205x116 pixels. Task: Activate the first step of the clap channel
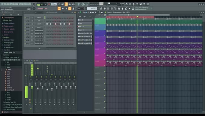(x=47, y=21)
